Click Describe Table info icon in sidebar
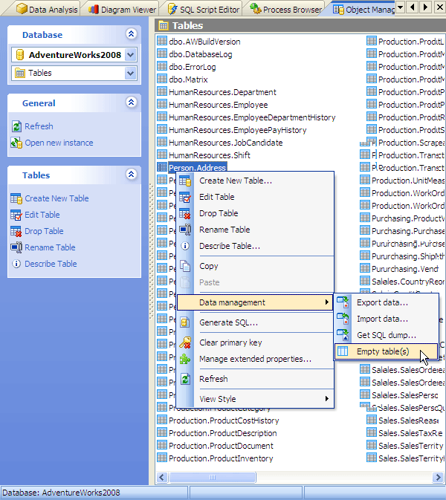The image size is (446, 500). (x=16, y=264)
